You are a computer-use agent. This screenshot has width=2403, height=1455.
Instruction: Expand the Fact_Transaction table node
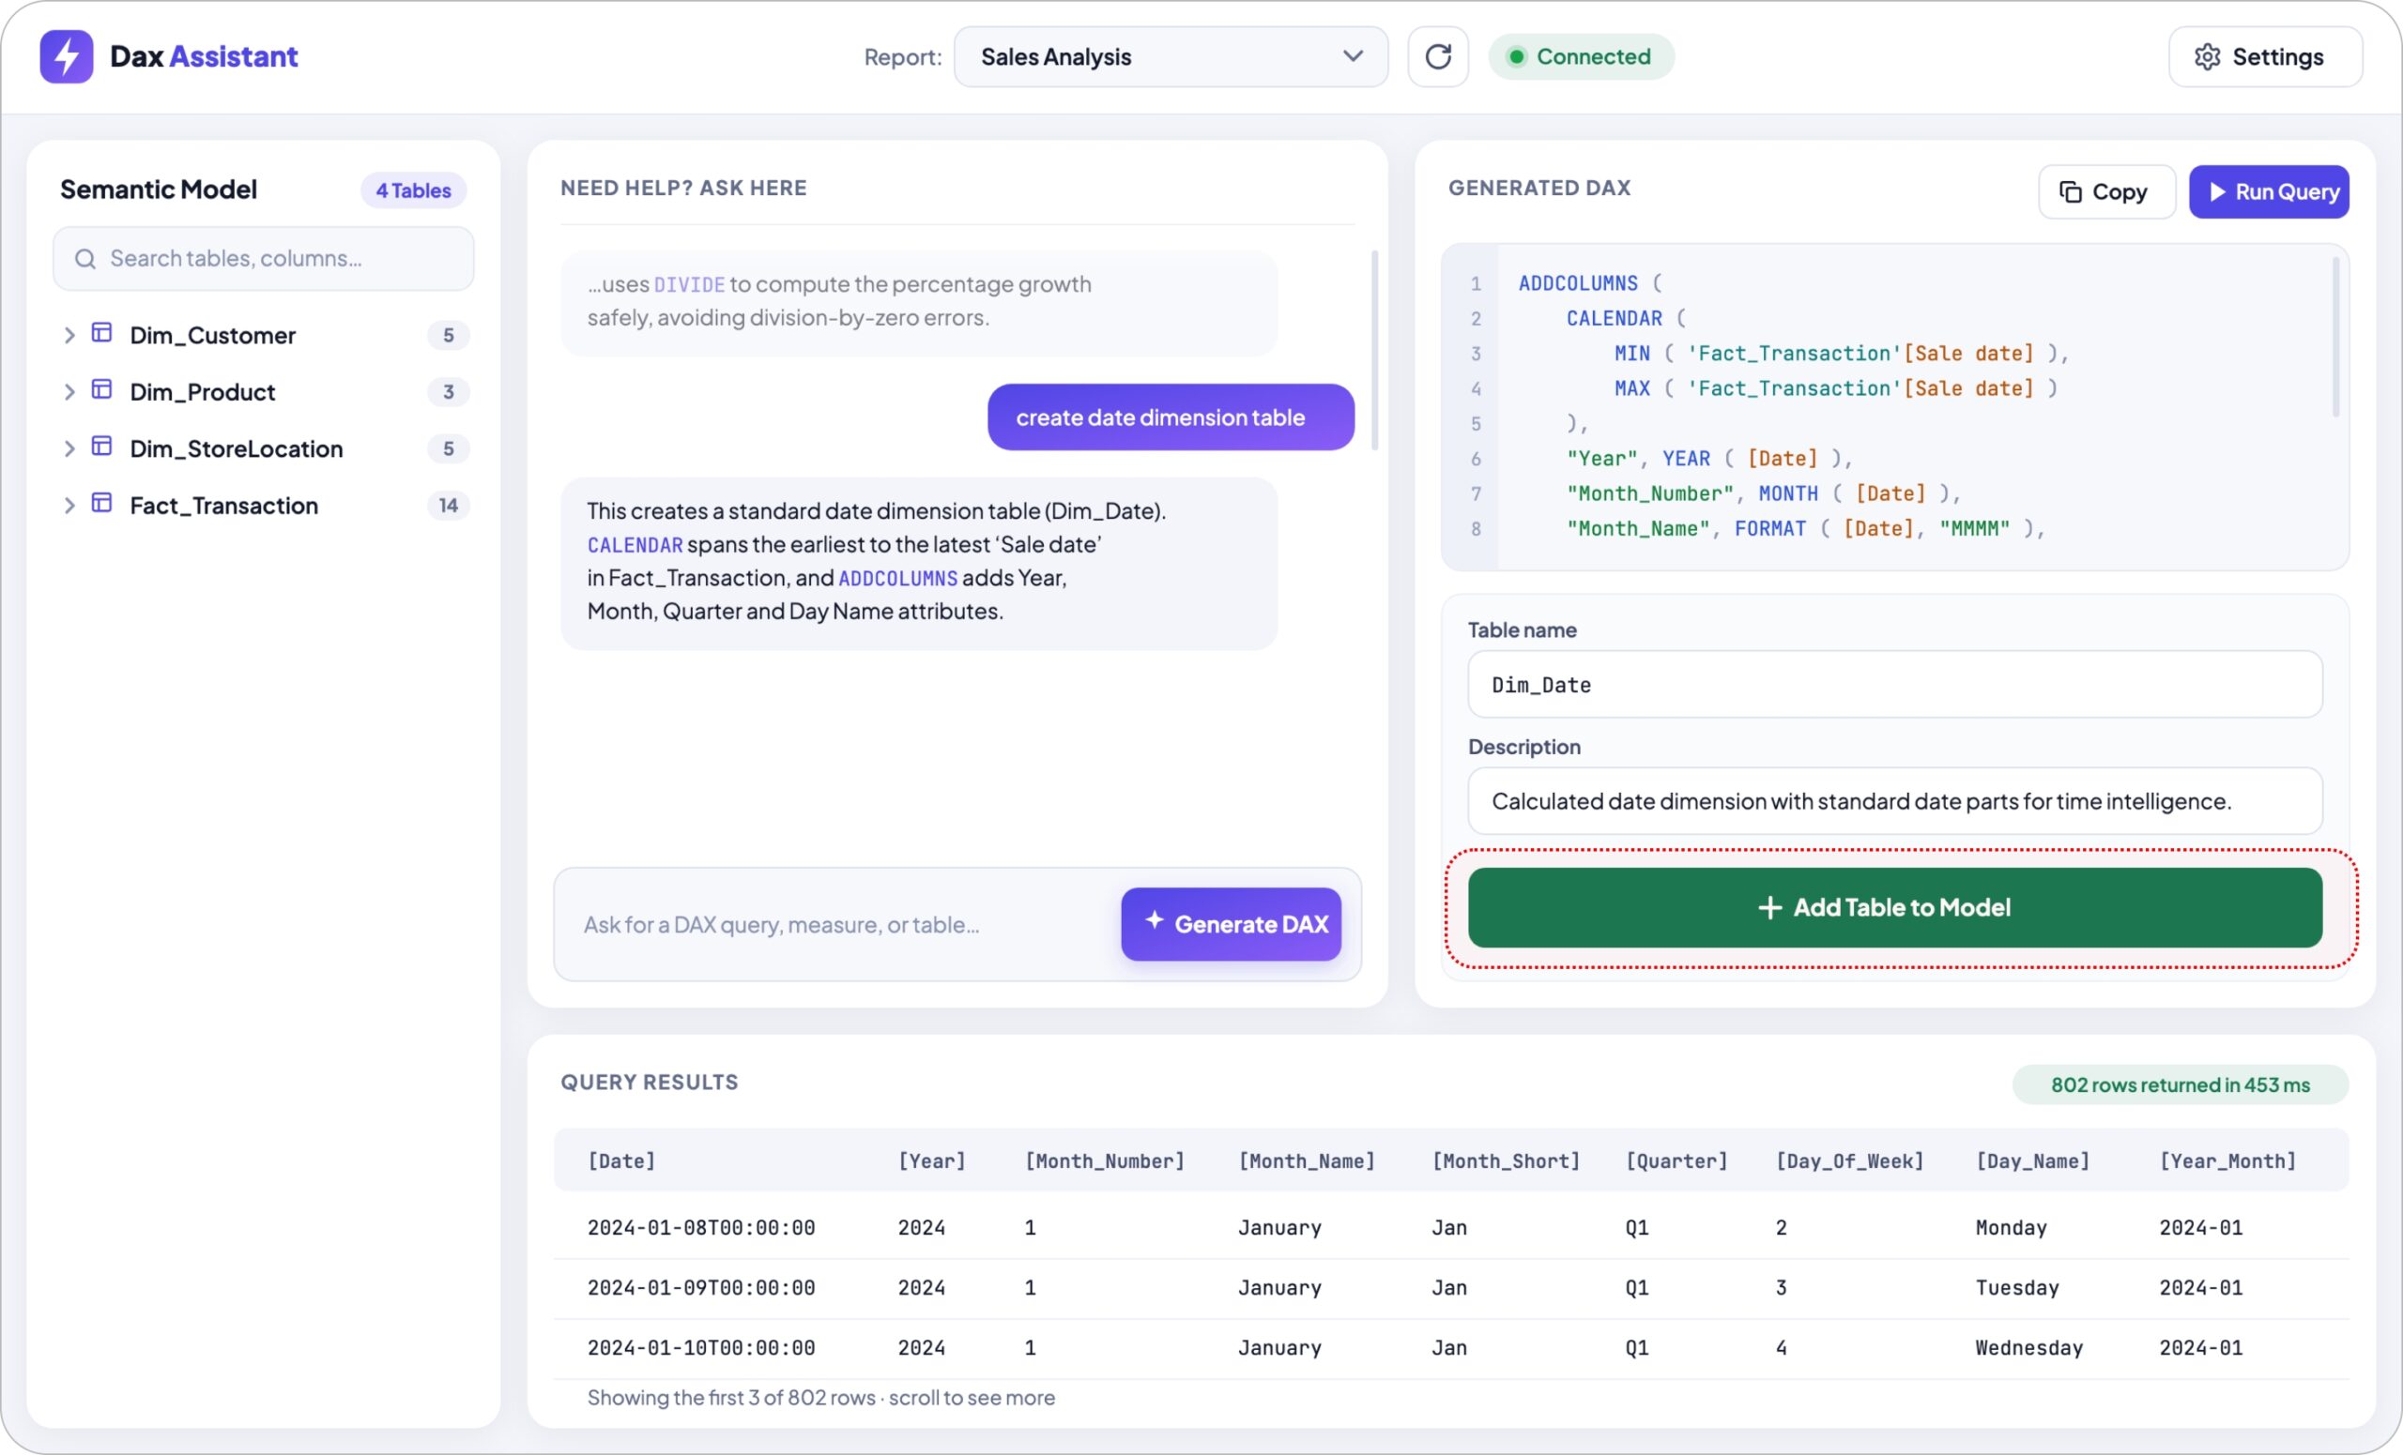click(x=69, y=505)
